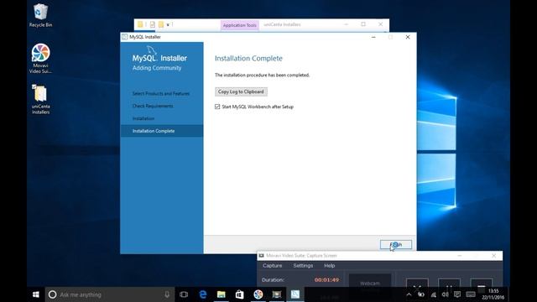Close the MySQL Installer window
The image size is (537, 302).
click(408, 37)
